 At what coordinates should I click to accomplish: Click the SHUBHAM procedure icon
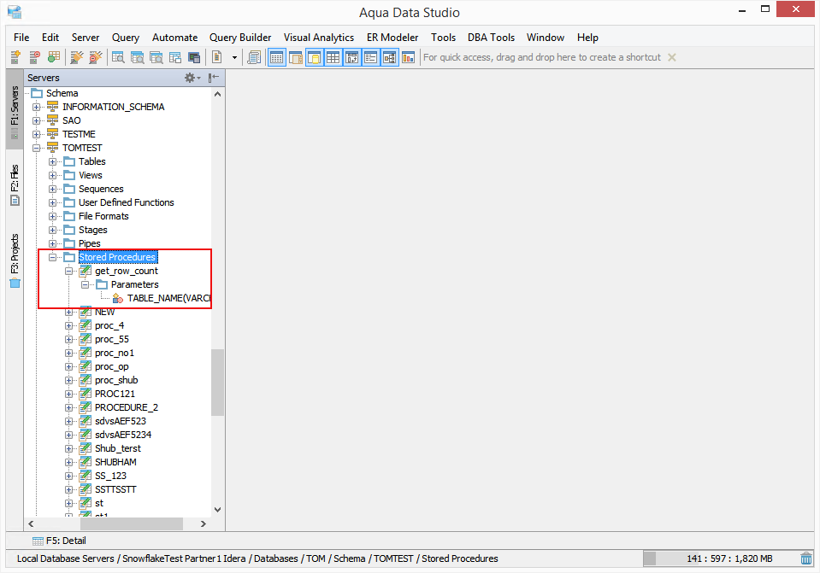pyautogui.click(x=86, y=462)
